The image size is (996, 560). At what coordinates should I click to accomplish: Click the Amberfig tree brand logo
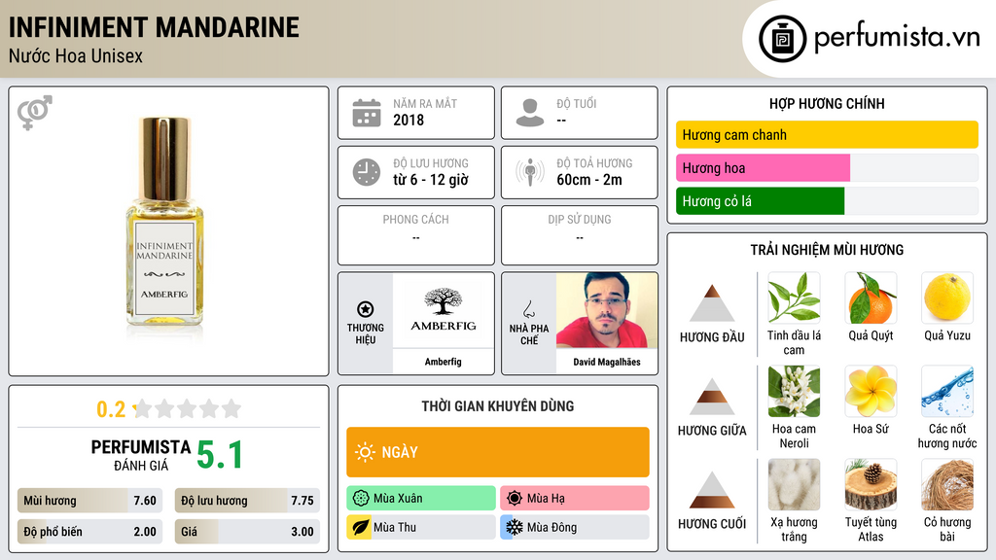444,310
